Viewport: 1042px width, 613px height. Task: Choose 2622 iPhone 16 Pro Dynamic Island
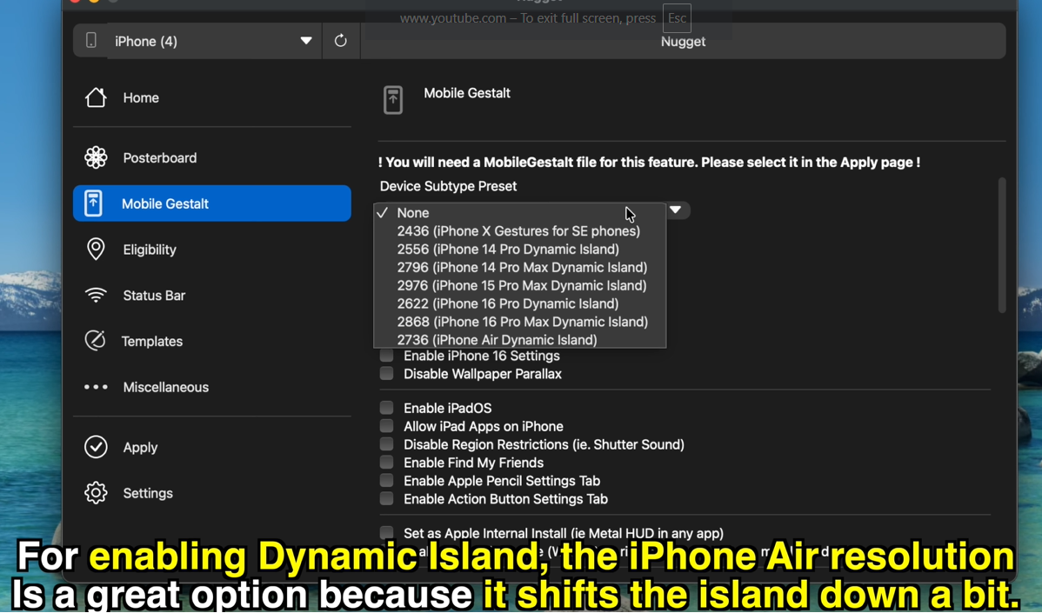[x=519, y=303]
